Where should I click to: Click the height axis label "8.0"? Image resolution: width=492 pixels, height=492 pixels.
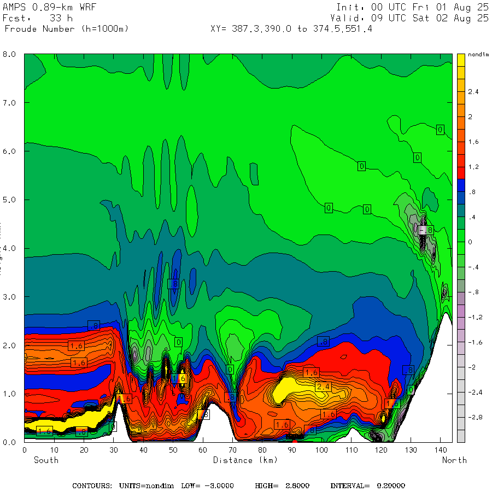click(9, 54)
